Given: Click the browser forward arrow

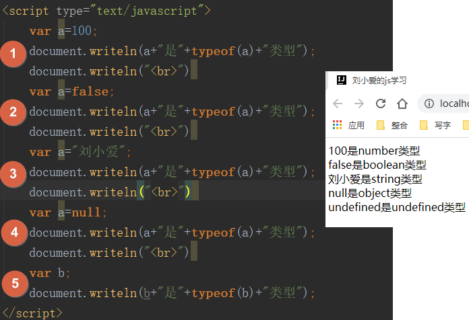Looking at the screenshot, I should pos(359,104).
